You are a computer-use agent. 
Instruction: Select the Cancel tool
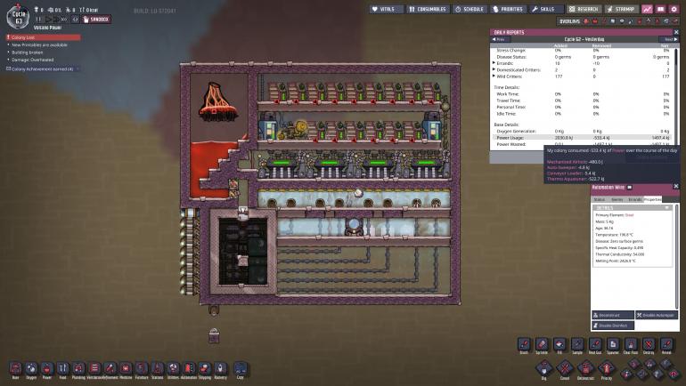tap(565, 368)
